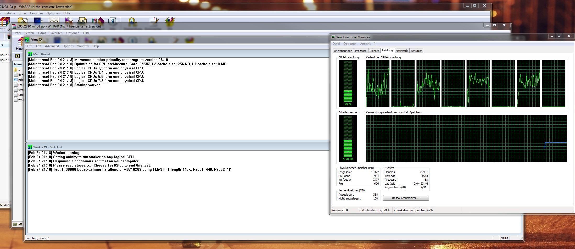Viewport: 575px width, 249px height.
Task: Click the Laufzeit value 0:04:23:44
Action: [x=421, y=184]
